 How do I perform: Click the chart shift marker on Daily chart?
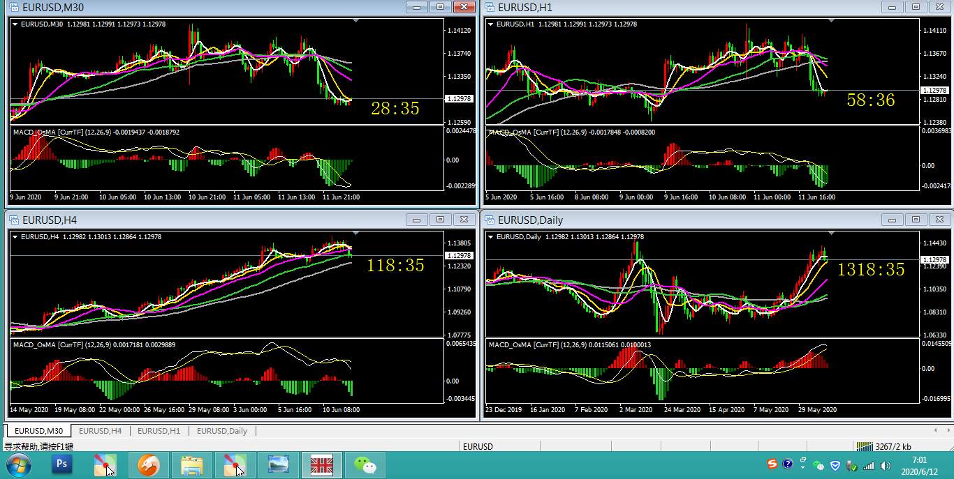(831, 234)
